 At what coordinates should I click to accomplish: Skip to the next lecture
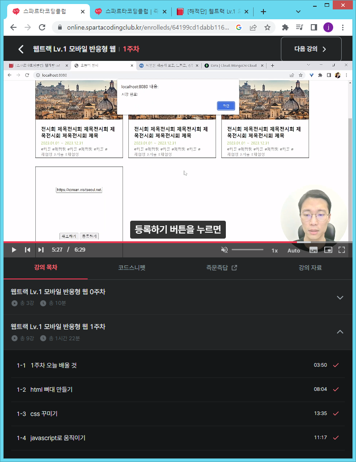pyautogui.click(x=41, y=250)
